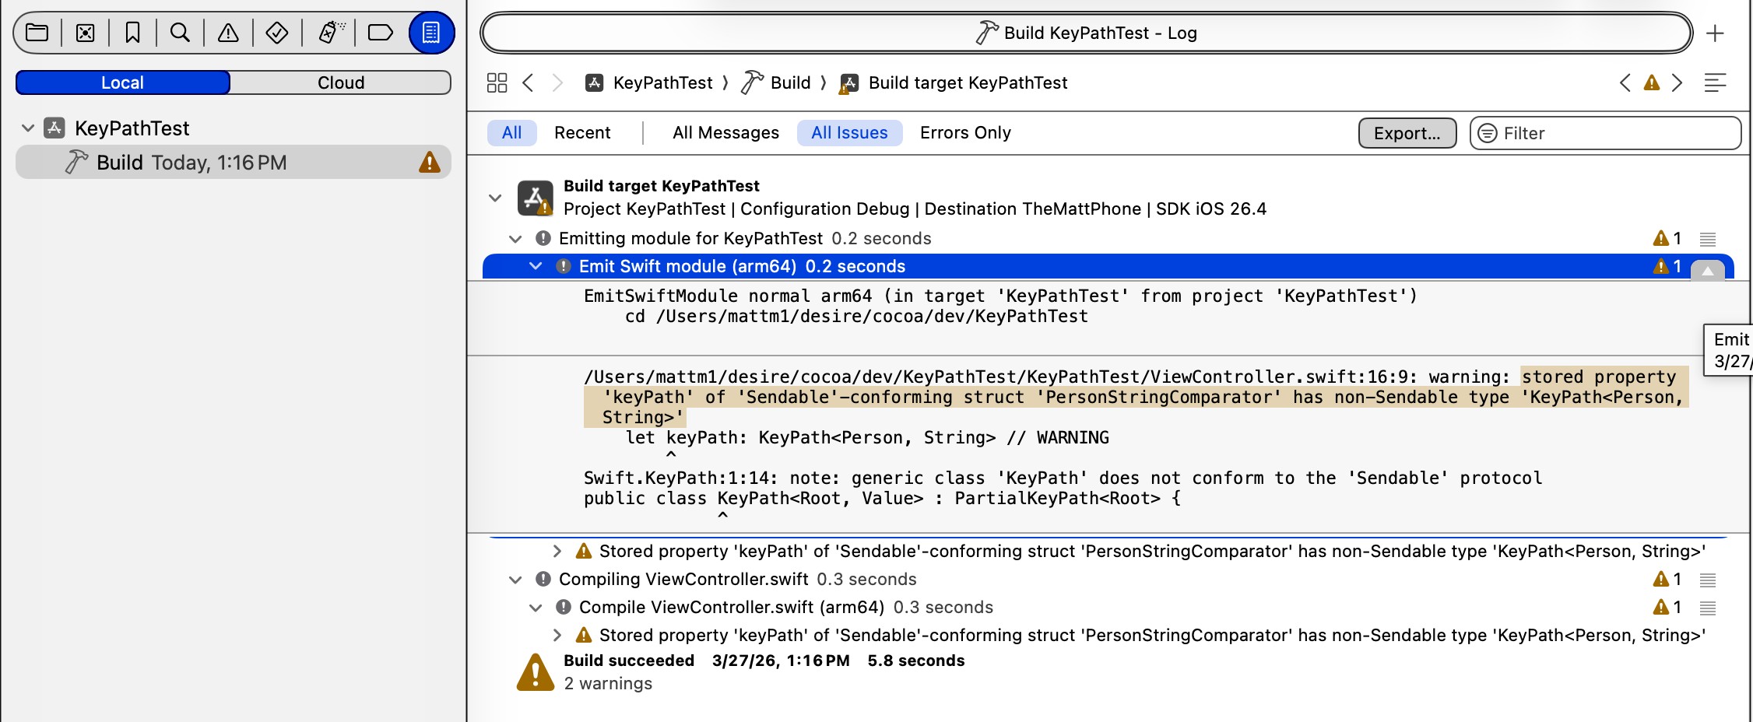Screen dimensions: 1753x722
Task: Open the Project navigator folder icon
Action: click(37, 33)
